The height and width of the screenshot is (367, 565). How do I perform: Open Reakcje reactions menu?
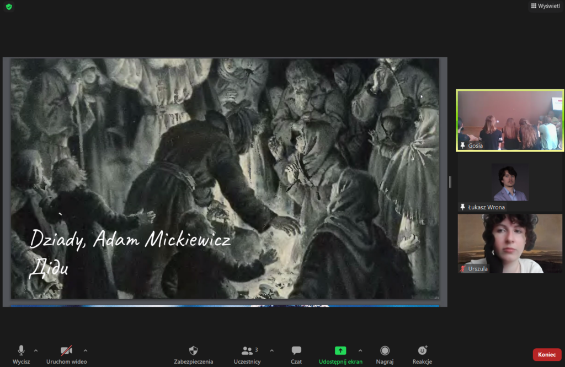[x=422, y=354]
